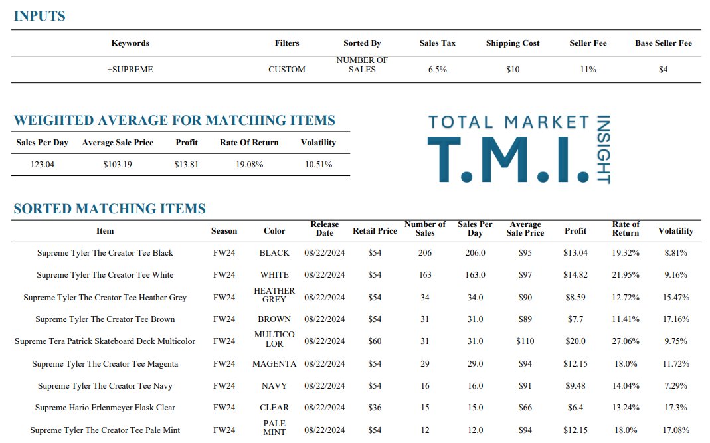The width and height of the screenshot is (710, 443).
Task: Open Supreme Tyler The Creator Tee Black item
Action: 104,253
